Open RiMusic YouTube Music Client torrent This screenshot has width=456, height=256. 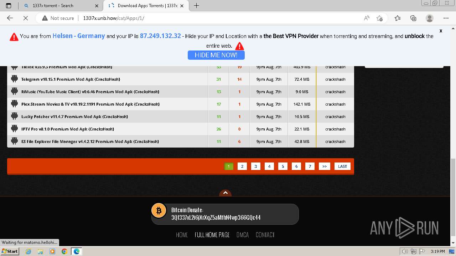90,92
